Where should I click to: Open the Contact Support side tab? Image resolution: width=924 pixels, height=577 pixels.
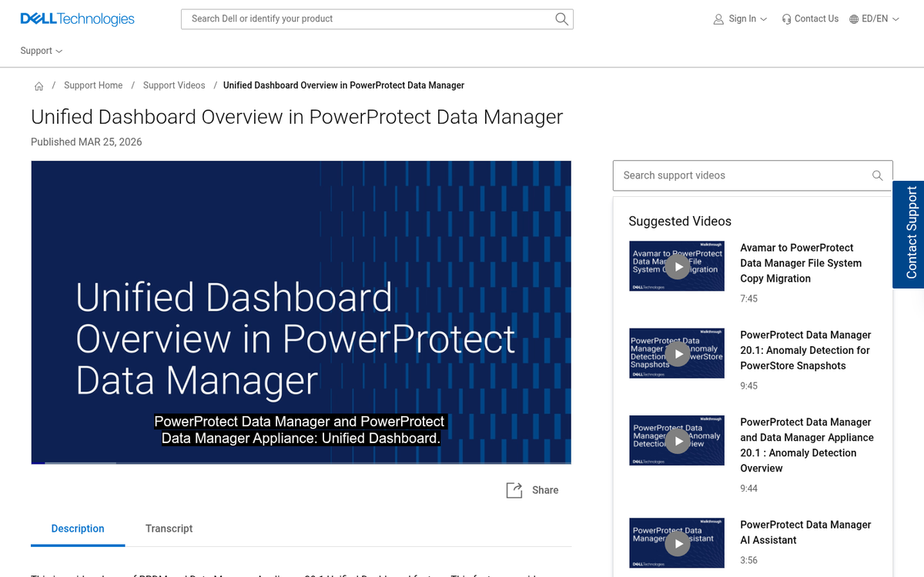click(x=909, y=234)
